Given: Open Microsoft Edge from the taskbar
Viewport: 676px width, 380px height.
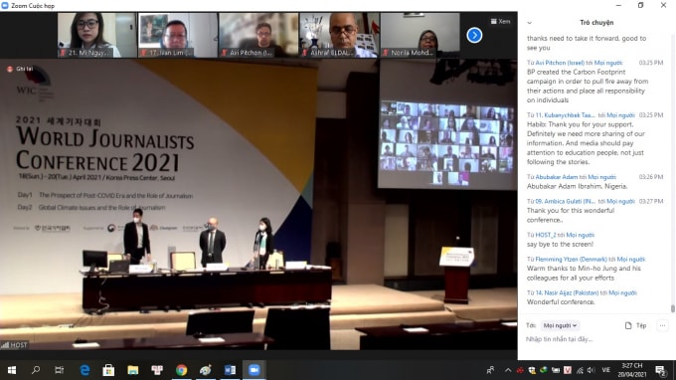Looking at the screenshot, I should pyautogui.click(x=84, y=370).
